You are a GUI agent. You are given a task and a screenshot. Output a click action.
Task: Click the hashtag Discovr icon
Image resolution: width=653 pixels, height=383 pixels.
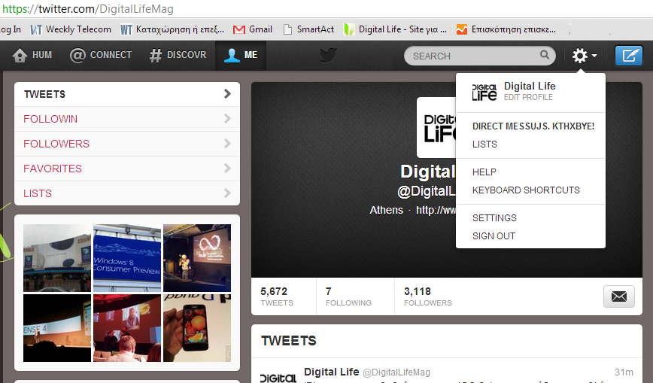point(155,56)
